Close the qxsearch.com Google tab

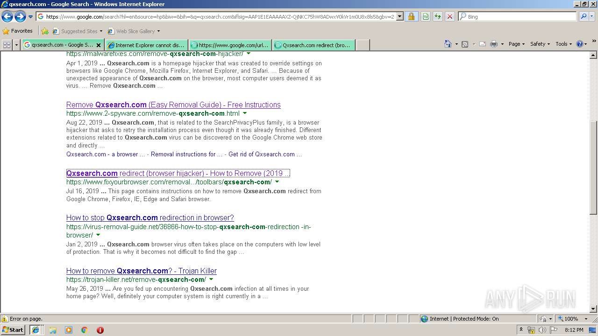click(99, 45)
